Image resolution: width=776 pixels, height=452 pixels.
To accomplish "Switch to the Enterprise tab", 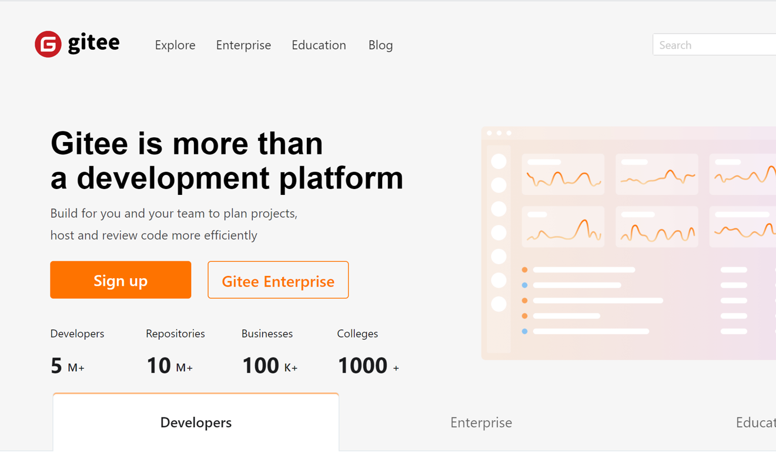I will [481, 422].
